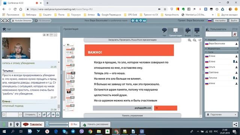Click the second expand arrows icon
This screenshot has width=240, height=135.
[7, 21]
